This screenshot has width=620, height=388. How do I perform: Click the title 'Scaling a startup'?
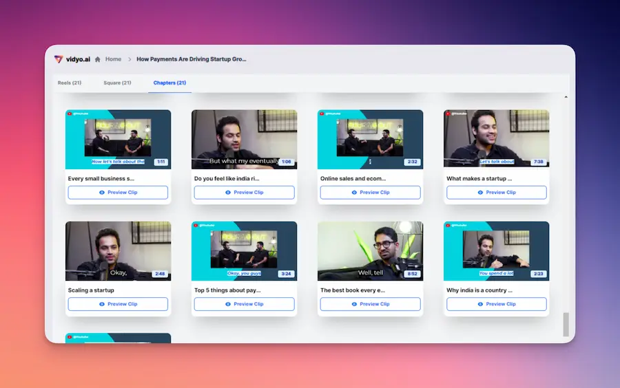click(91, 290)
